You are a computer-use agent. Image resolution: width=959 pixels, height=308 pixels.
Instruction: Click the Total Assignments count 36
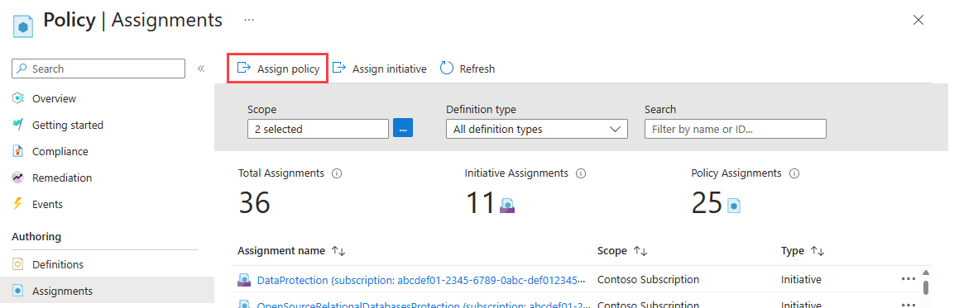pos(254,202)
